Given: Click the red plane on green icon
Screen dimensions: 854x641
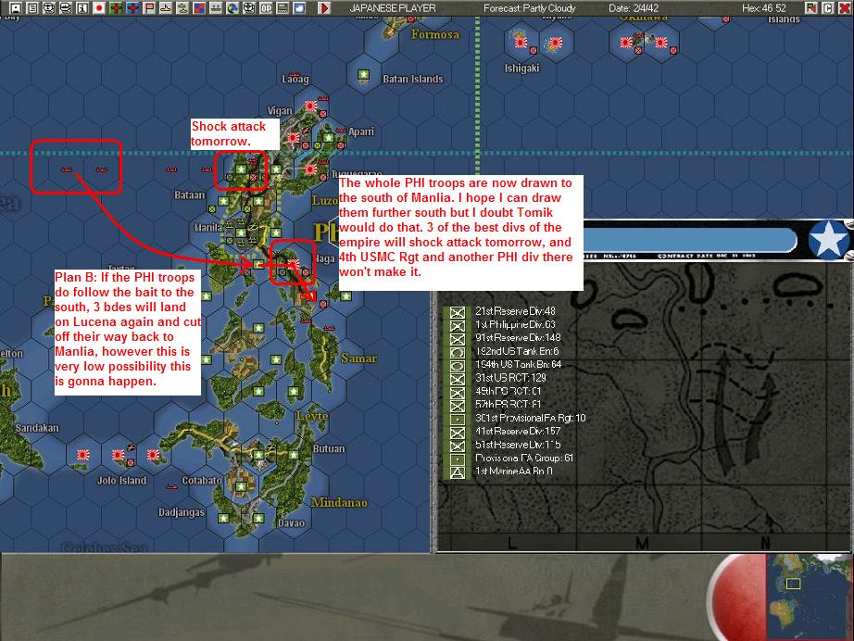Looking at the screenshot, I should point(116,8).
